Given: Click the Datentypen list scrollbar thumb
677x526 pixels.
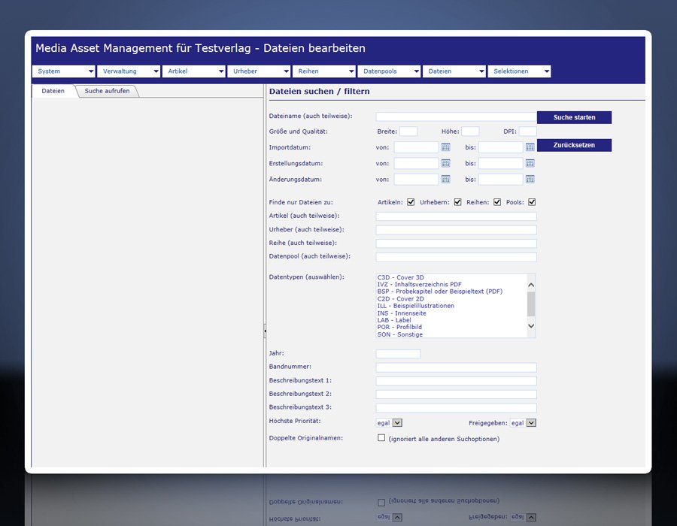Looking at the screenshot, I should (531, 304).
